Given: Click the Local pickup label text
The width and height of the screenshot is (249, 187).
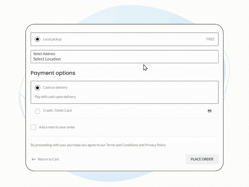Looking at the screenshot, I should pyautogui.click(x=52, y=39).
